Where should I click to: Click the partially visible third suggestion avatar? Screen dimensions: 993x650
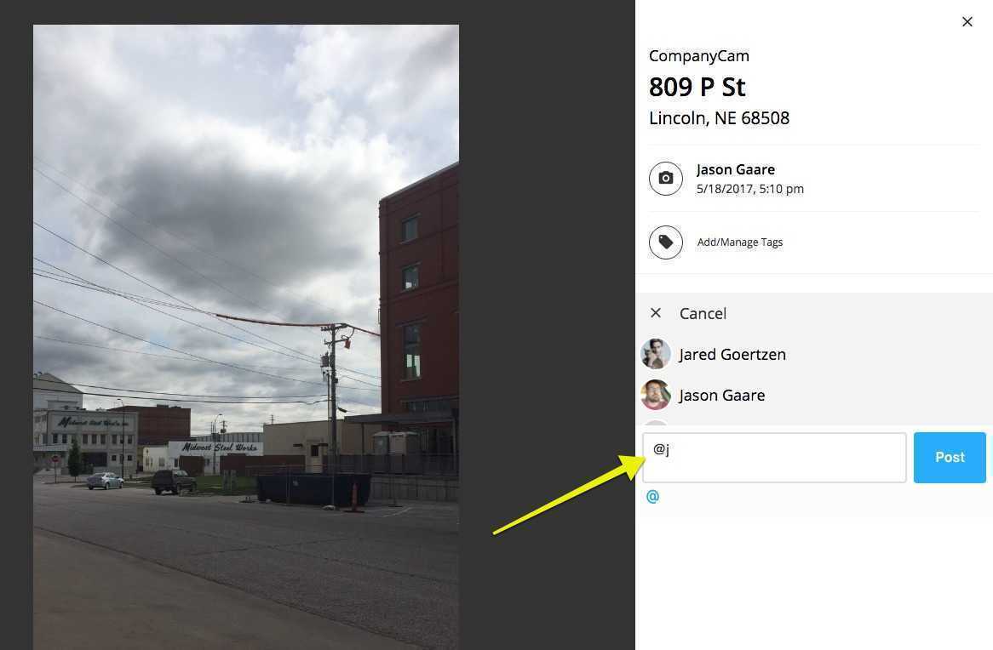[656, 422]
